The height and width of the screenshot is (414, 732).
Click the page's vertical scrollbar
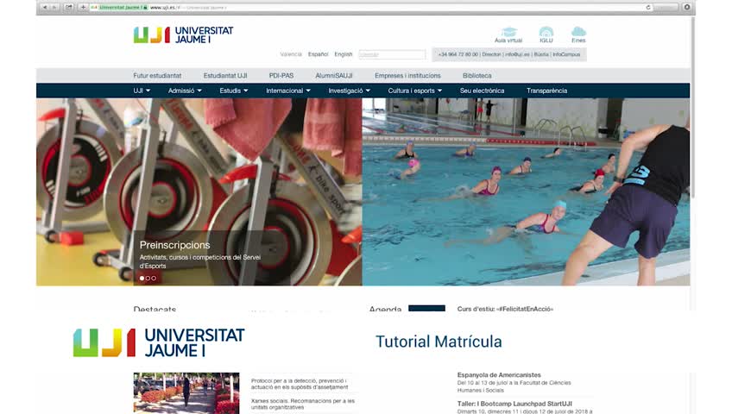[x=693, y=107]
